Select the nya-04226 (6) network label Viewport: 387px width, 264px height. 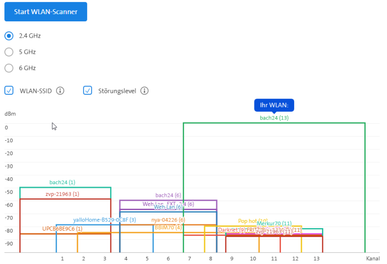click(x=168, y=220)
